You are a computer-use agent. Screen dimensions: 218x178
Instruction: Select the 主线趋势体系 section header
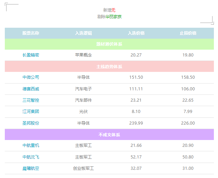coord(109,67)
